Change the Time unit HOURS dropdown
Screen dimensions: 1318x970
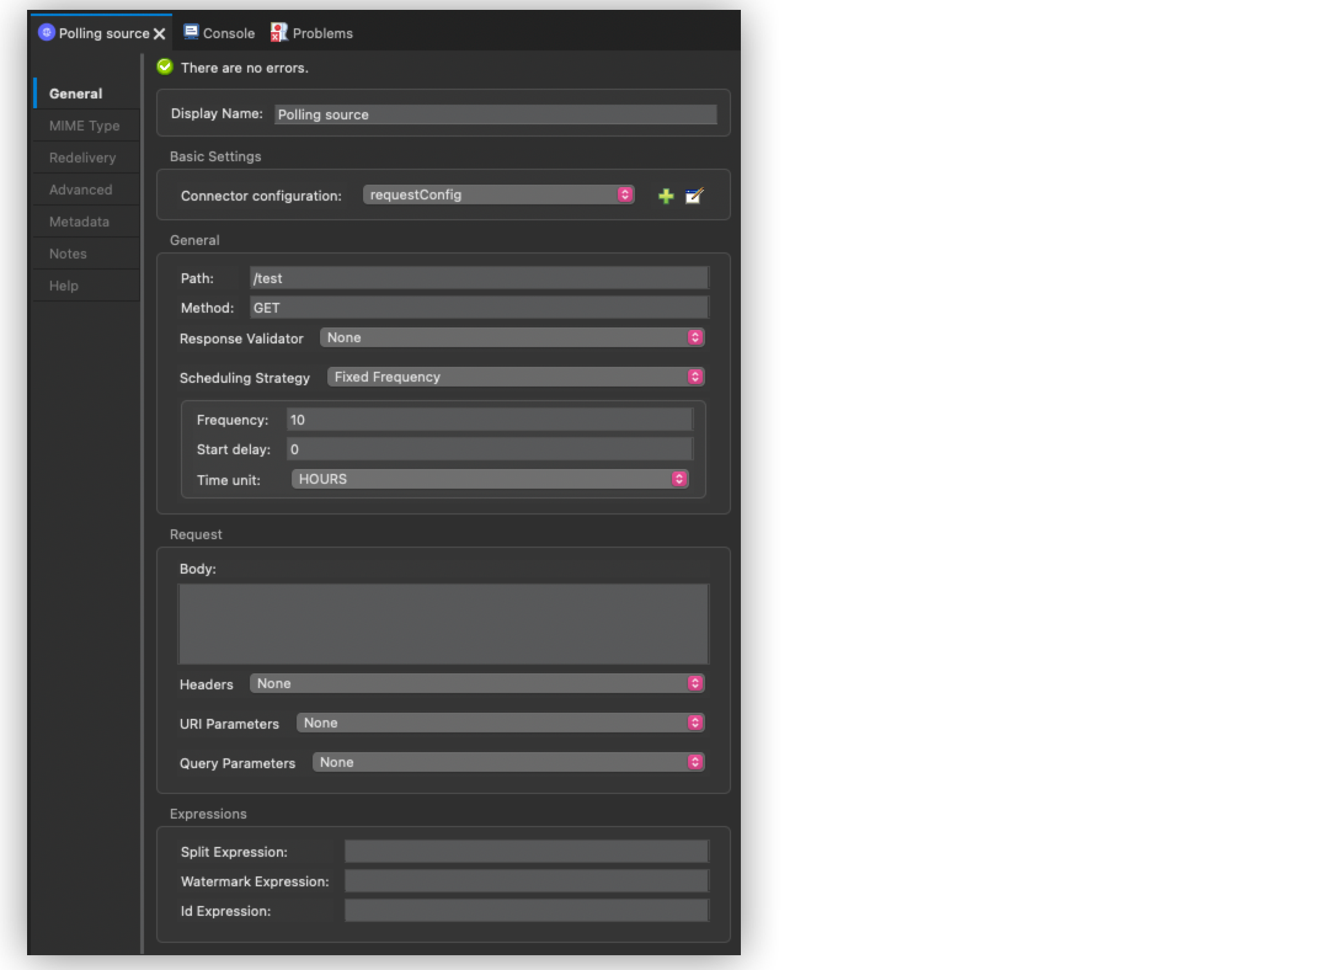click(x=489, y=479)
